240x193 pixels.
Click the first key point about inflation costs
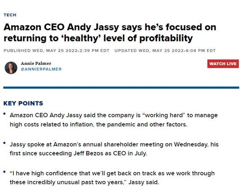(114, 120)
